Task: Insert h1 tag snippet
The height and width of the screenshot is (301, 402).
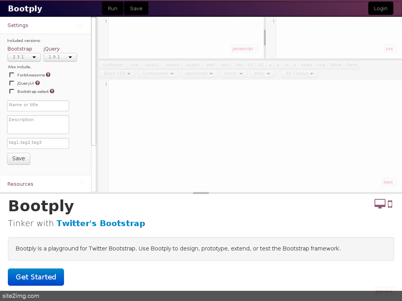Action: pyautogui.click(x=250, y=65)
